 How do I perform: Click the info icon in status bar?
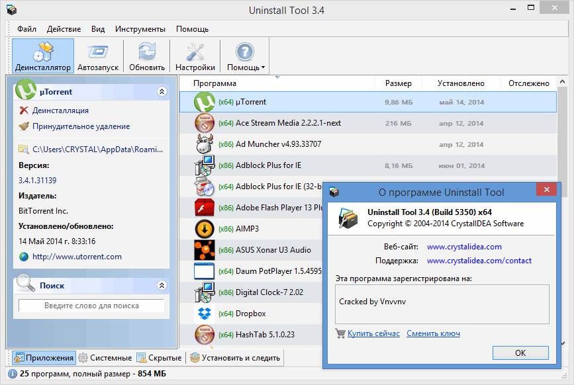click(x=12, y=374)
